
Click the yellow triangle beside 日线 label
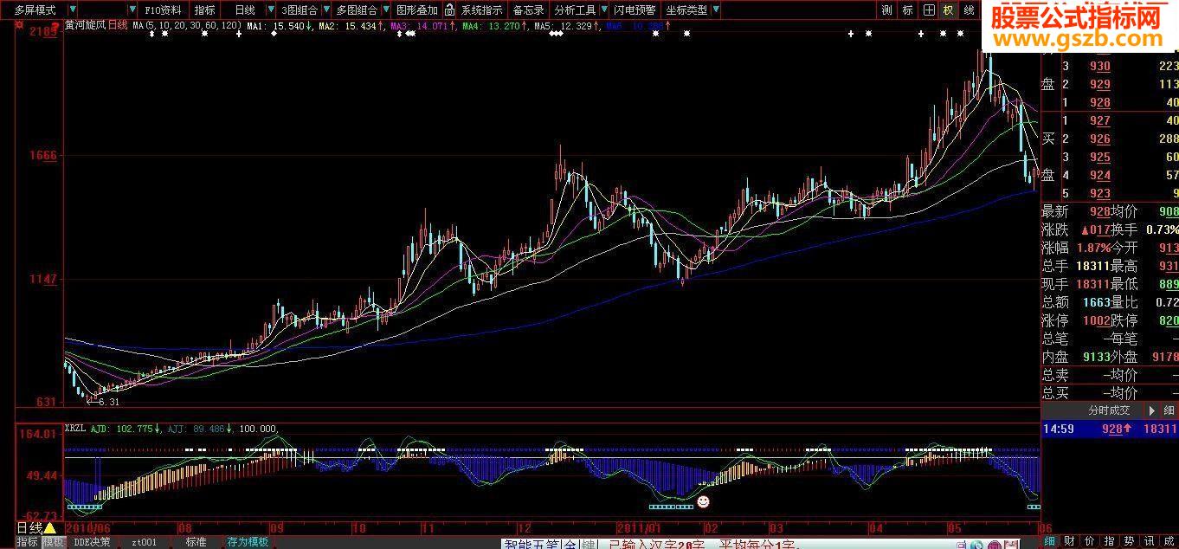[50, 528]
